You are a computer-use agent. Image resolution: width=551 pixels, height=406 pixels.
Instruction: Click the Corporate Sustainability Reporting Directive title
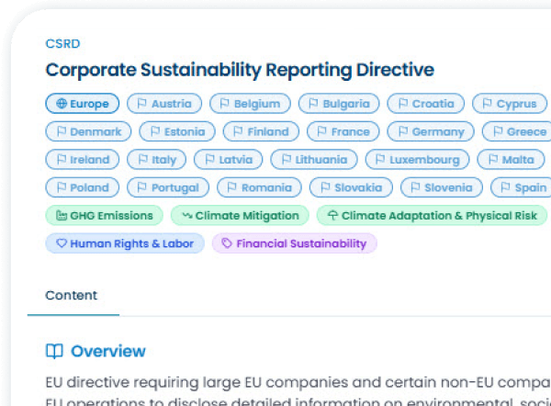click(x=240, y=70)
